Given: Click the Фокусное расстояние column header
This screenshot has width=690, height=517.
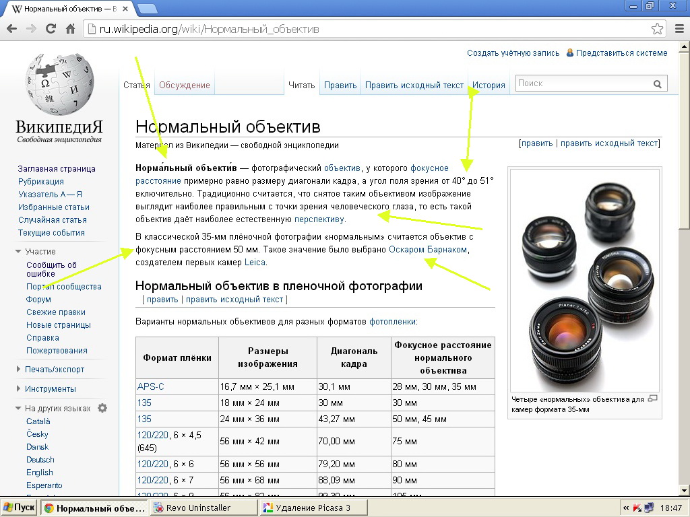Looking at the screenshot, I should (443, 358).
